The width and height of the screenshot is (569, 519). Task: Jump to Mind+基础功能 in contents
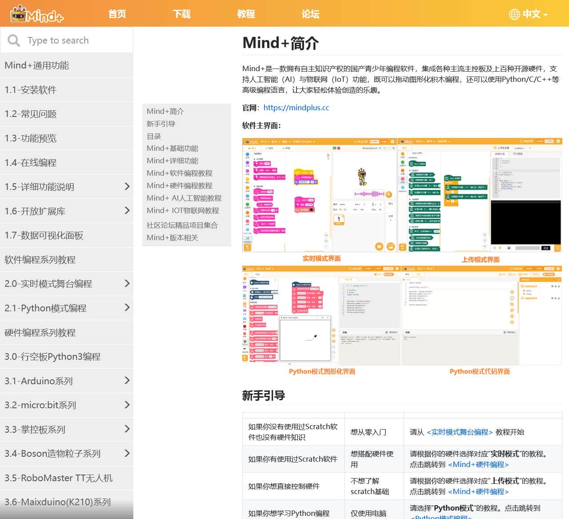click(172, 148)
